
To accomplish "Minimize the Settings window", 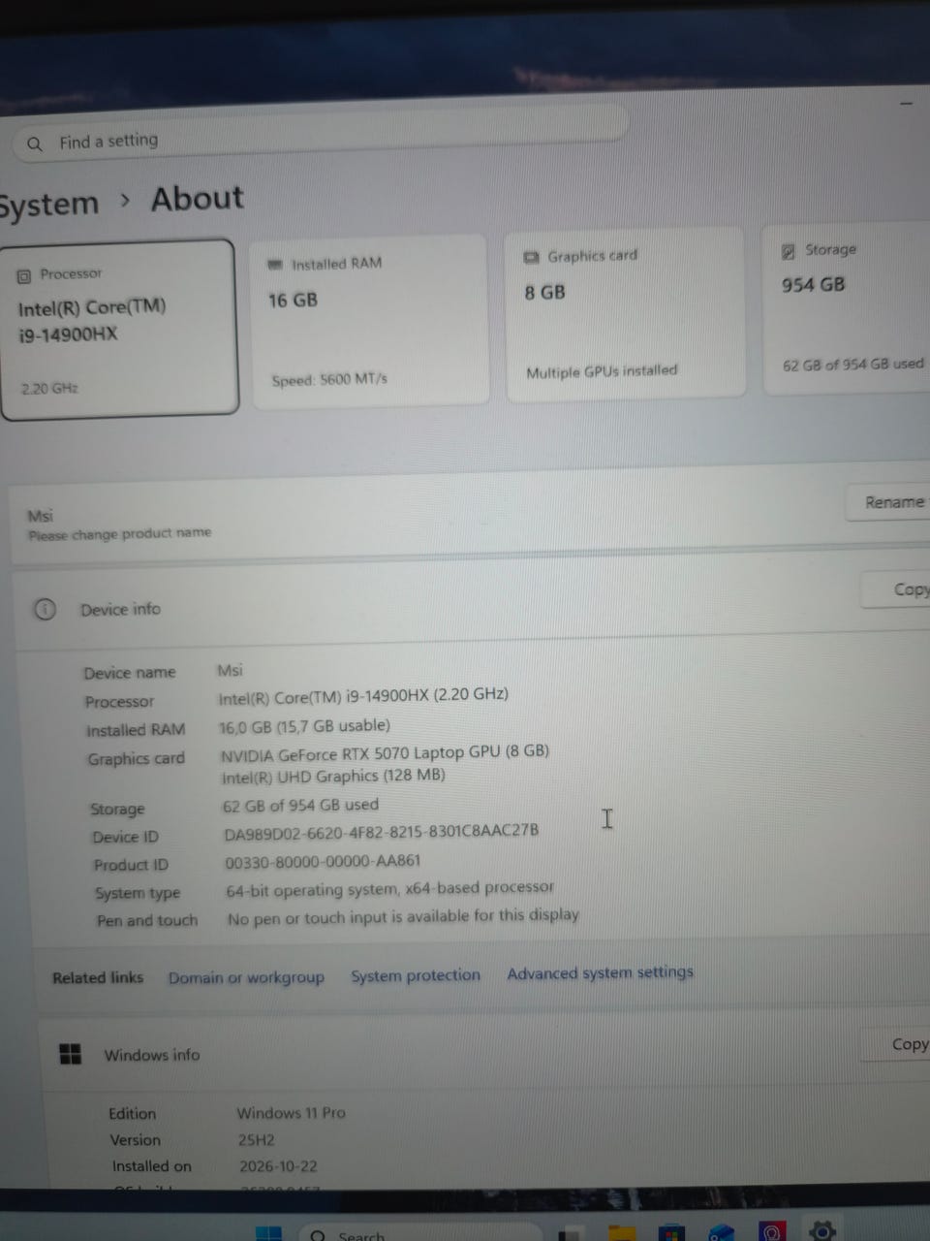I will pos(907,103).
